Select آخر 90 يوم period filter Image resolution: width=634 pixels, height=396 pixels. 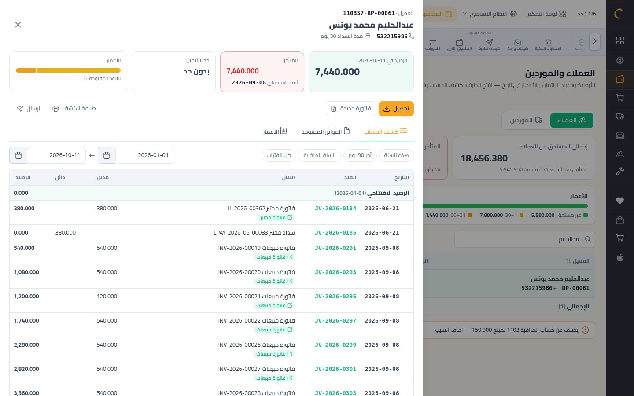tap(360, 155)
